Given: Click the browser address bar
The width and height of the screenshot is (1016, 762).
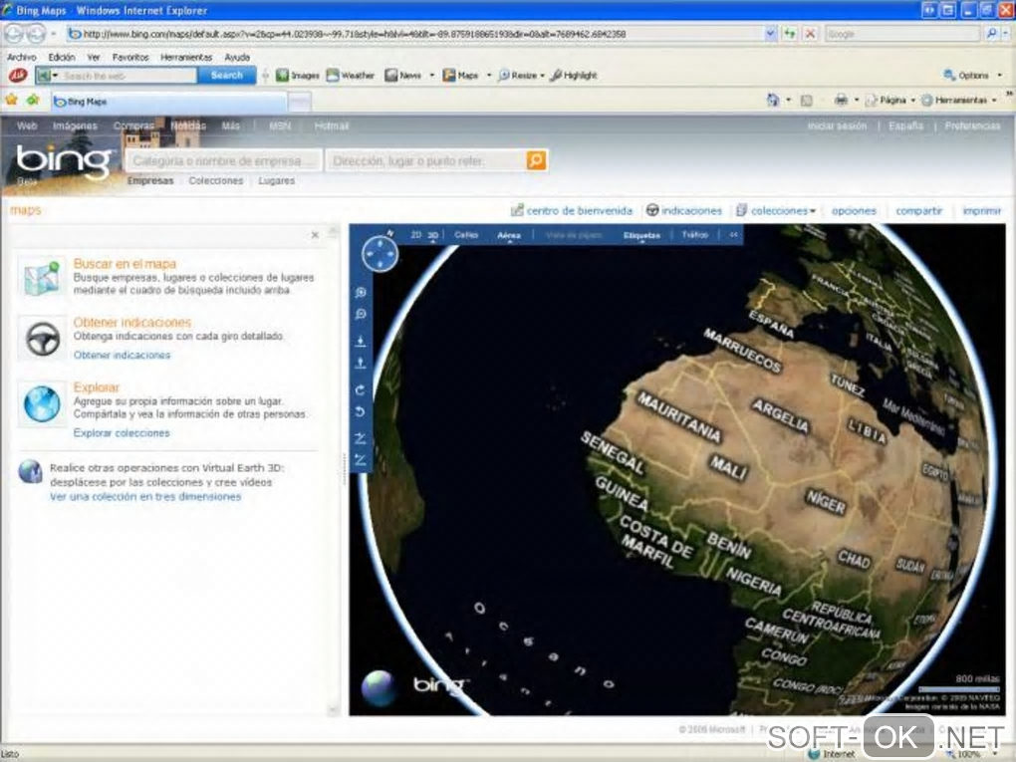Looking at the screenshot, I should pyautogui.click(x=414, y=34).
